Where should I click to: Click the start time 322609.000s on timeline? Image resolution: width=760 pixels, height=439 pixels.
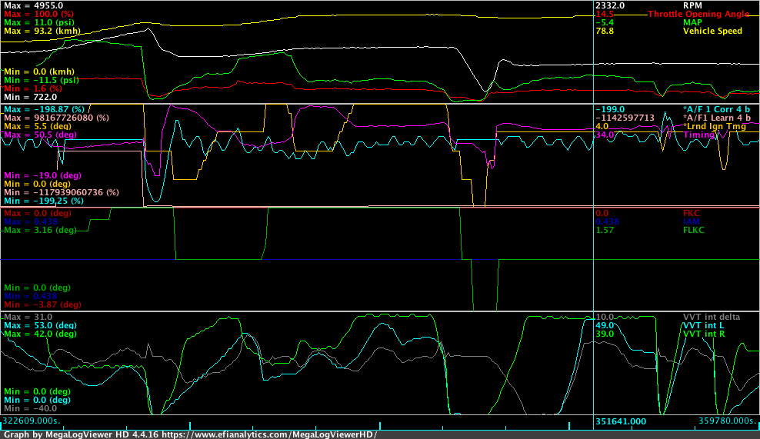click(32, 421)
